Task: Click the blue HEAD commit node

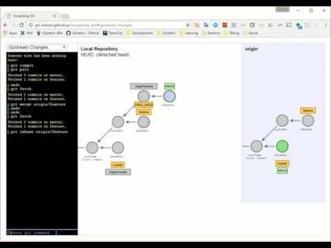Action: coord(170,96)
